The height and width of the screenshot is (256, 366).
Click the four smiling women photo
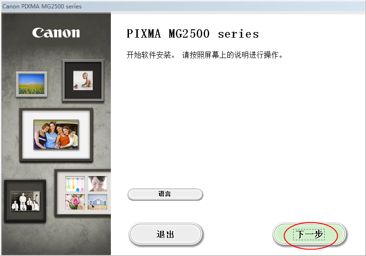[x=56, y=134]
